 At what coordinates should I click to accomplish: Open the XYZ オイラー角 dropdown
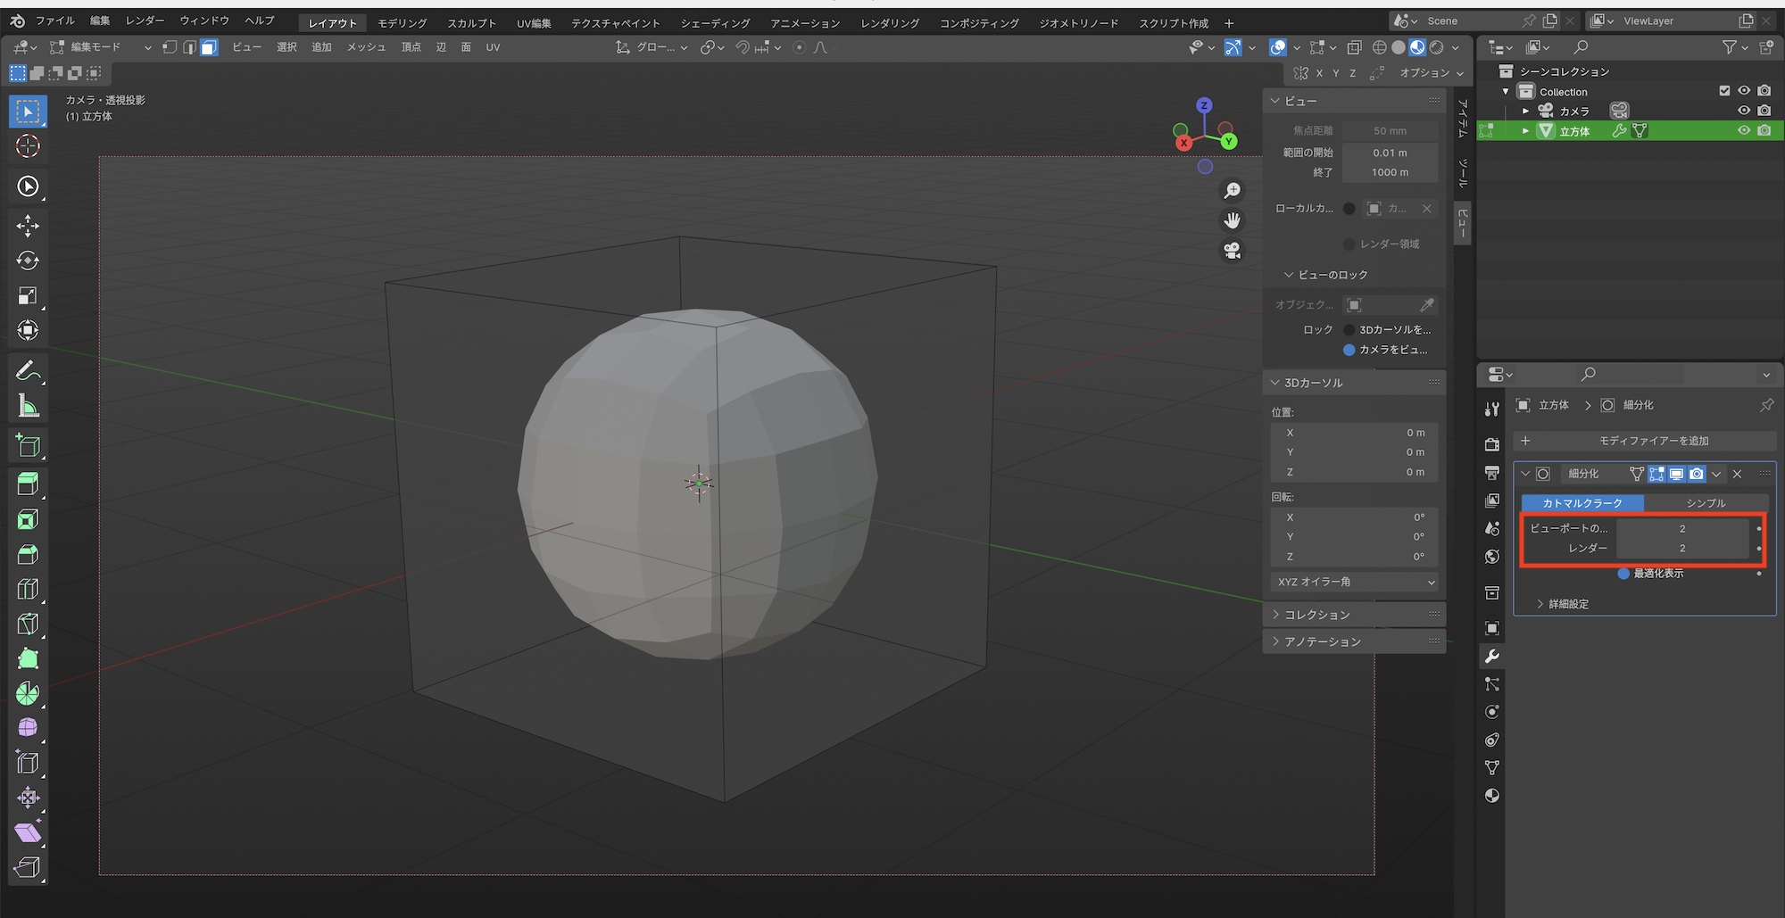click(x=1355, y=582)
